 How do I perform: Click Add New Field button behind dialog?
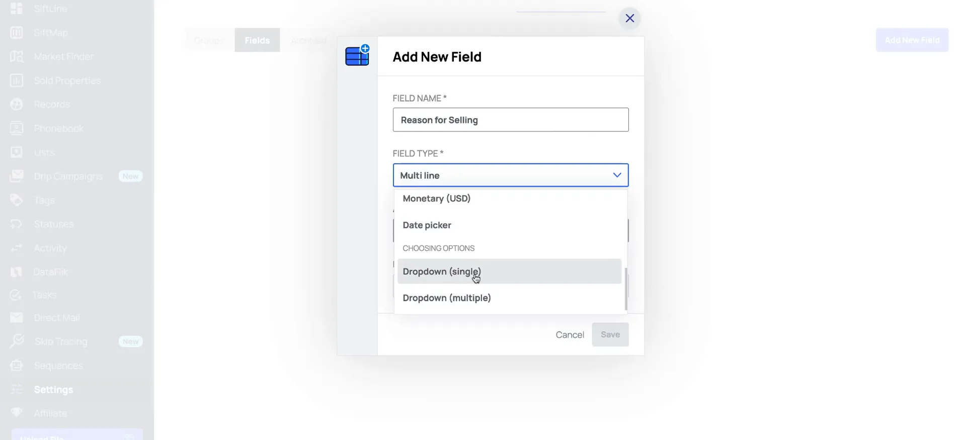point(912,40)
